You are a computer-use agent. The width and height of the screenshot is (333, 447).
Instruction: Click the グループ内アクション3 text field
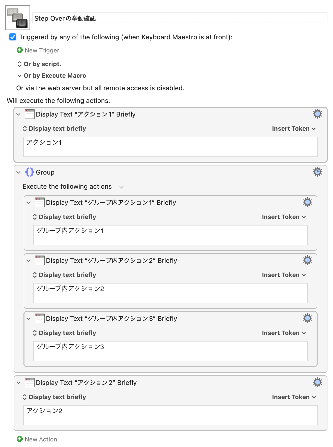[170, 351]
